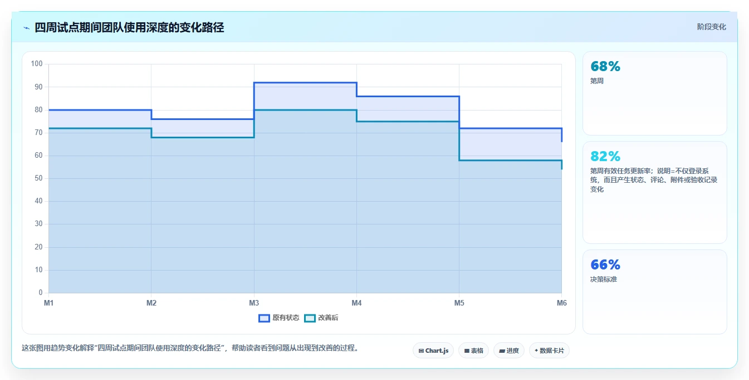Viewport: 749px width, 380px height.
Task: Open the 82% 有效任务更新率 stat card
Action: point(655,192)
